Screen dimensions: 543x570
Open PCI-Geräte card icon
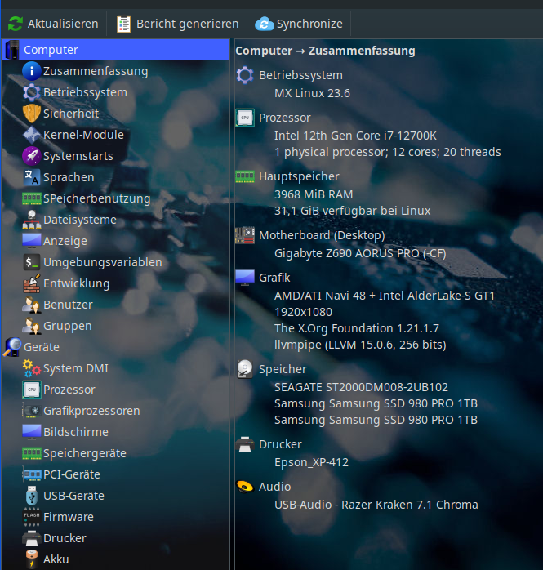pos(32,474)
